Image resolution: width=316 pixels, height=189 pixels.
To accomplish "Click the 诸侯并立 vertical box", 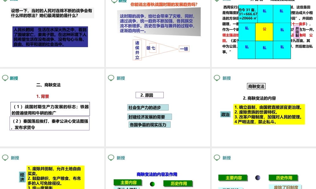I will [x=137, y=50].
